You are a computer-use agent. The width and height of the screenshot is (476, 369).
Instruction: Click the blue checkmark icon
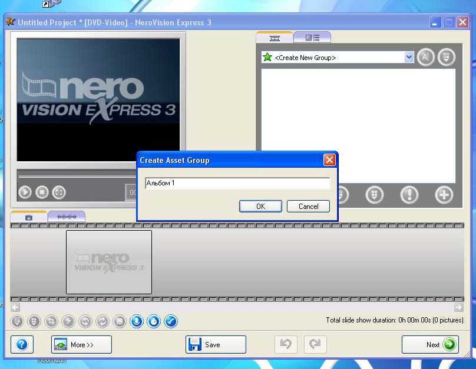[171, 321]
